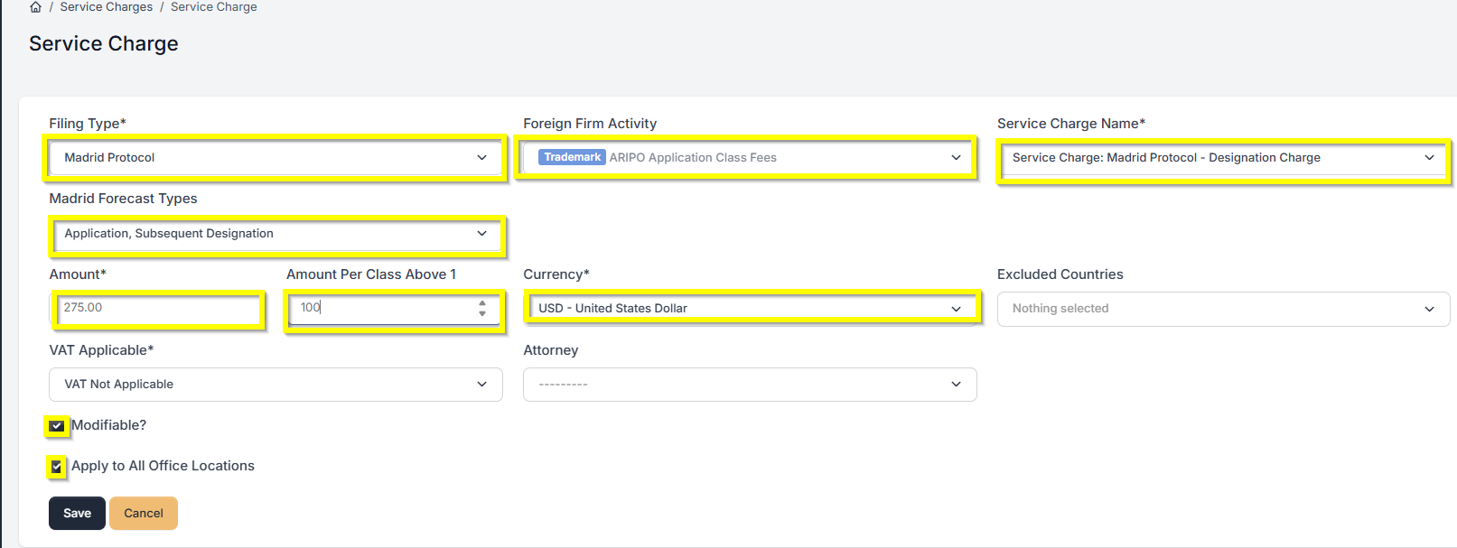Screen dimensions: 1457x548
Task: Click the Amount input field
Action: [158, 309]
